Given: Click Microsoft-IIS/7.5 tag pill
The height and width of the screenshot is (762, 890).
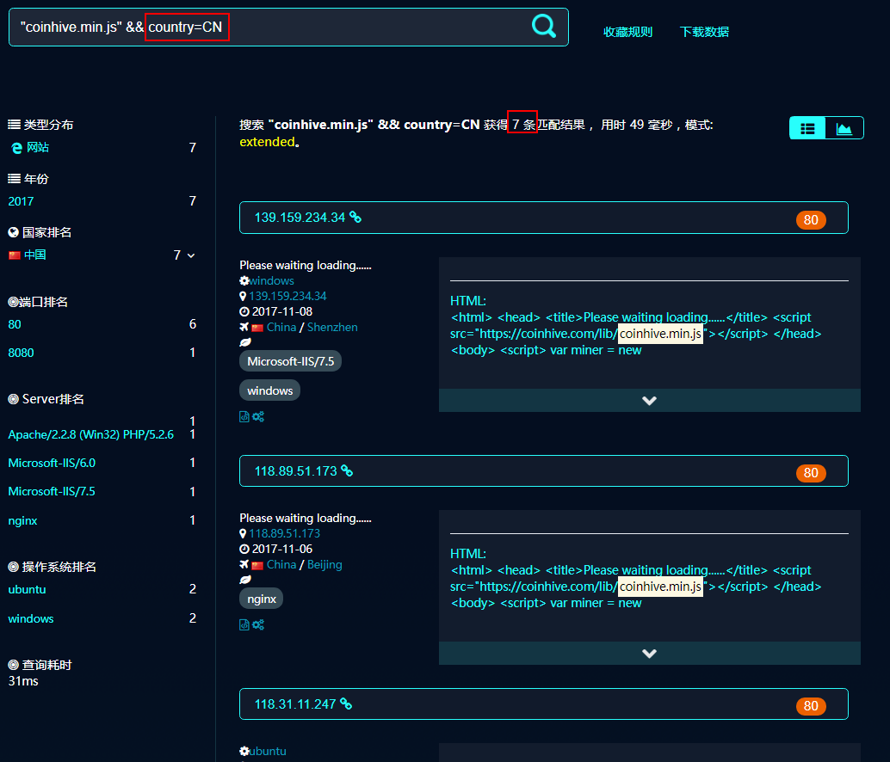Looking at the screenshot, I should click(291, 361).
